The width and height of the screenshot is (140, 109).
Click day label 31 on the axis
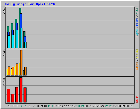pos(131,106)
